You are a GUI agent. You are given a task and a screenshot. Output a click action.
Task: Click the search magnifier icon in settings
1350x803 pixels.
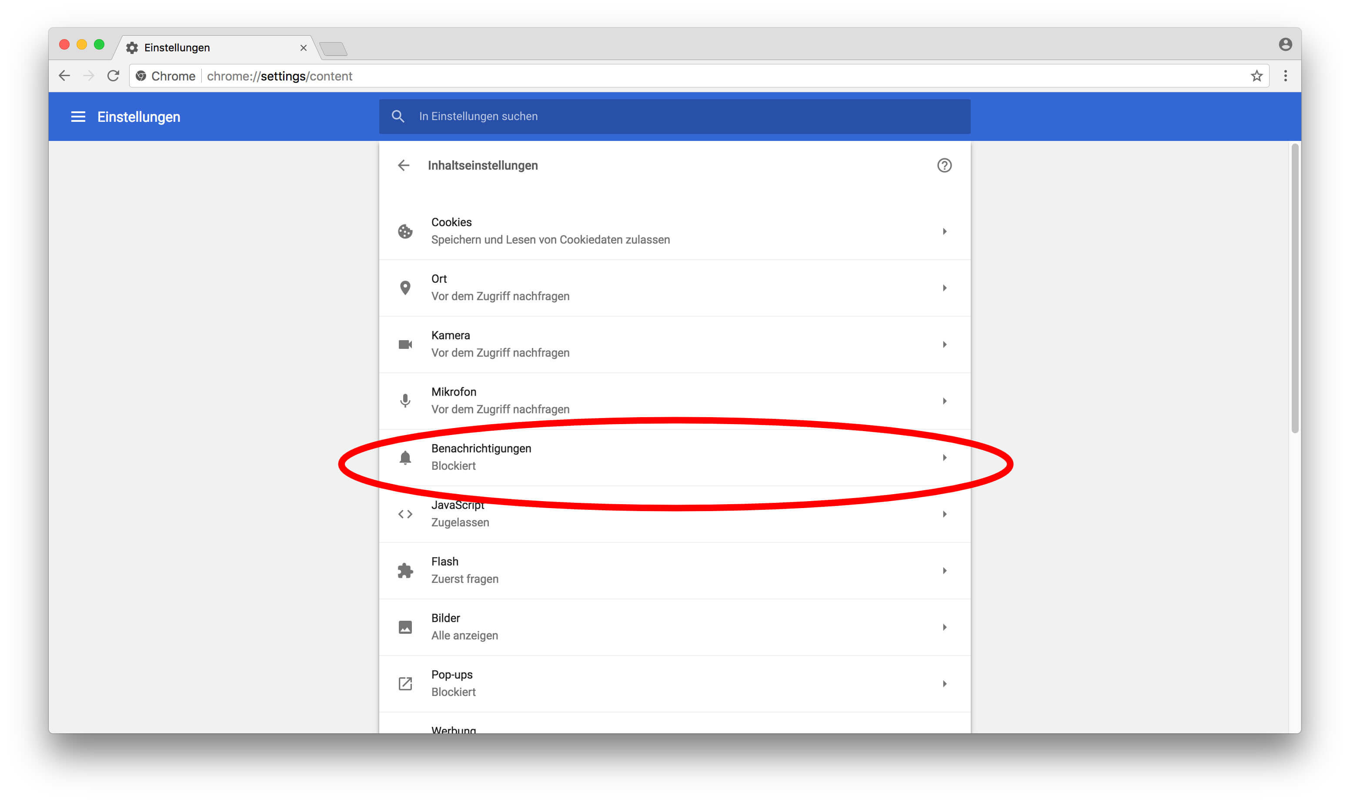398,116
